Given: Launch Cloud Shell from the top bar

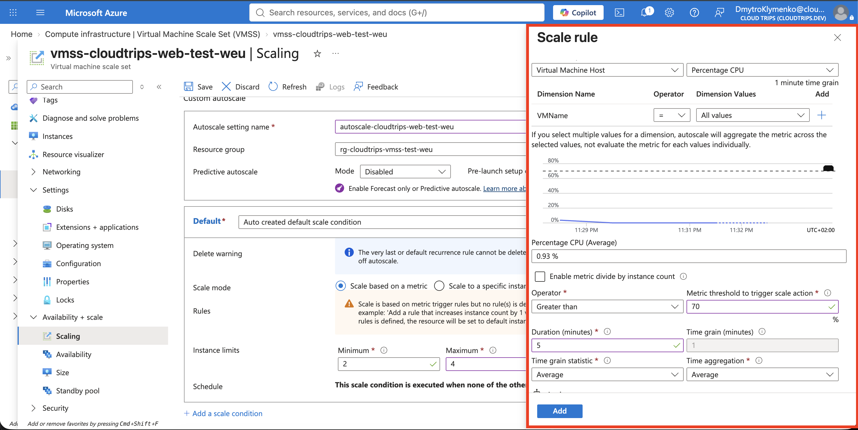Looking at the screenshot, I should coord(619,13).
